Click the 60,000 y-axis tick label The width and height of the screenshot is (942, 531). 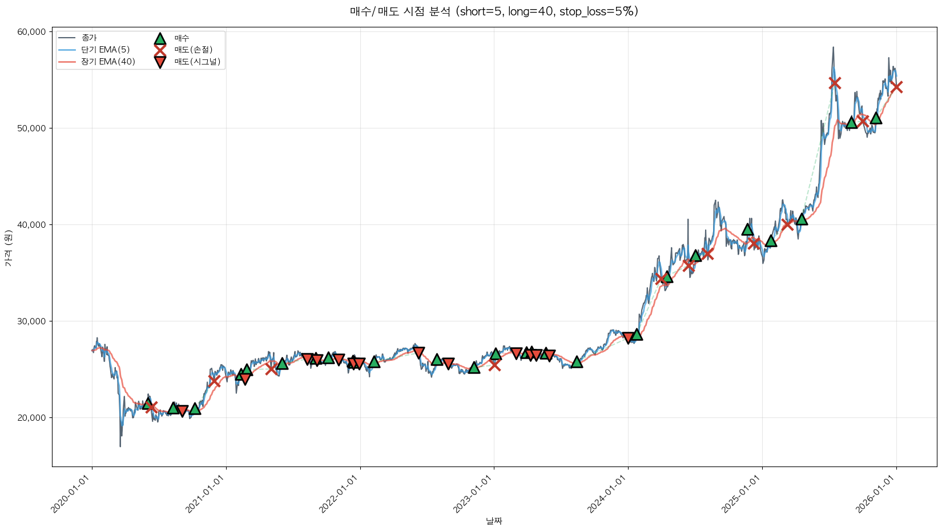point(30,32)
